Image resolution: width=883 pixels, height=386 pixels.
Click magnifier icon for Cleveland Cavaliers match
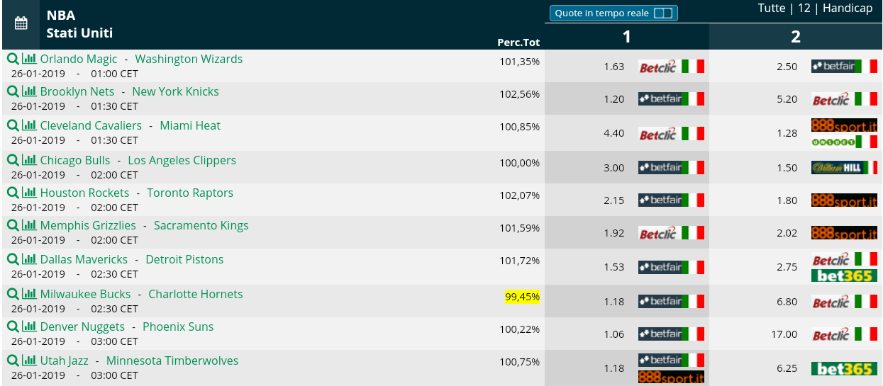pos(13,125)
